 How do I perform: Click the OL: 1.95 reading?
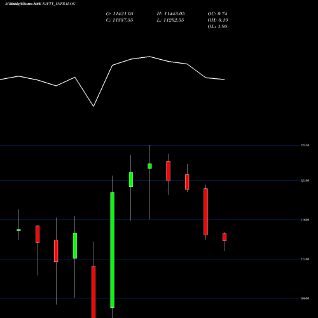tap(218, 27)
